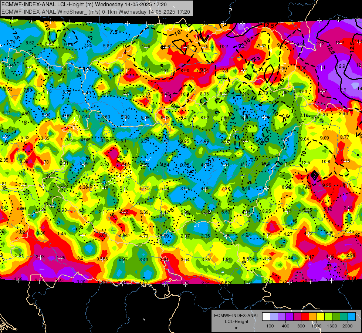
Task: Click the map value 8.95
Action: tap(267, 211)
